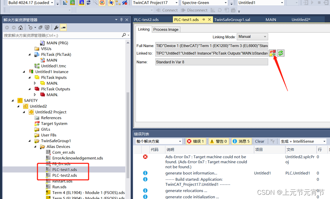This screenshot has width=330, height=199.
Task: Toggle the 消息 5 messages filter
Action: (x=241, y=141)
